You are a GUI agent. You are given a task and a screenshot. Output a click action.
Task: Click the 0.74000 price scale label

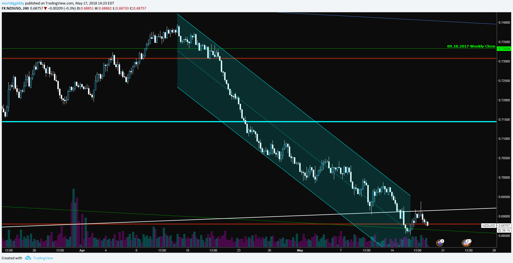pos(504,23)
